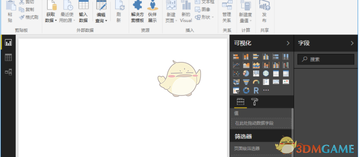The height and width of the screenshot is (157, 359).
Task: Insert a Line chart visual
Action: [236, 65]
